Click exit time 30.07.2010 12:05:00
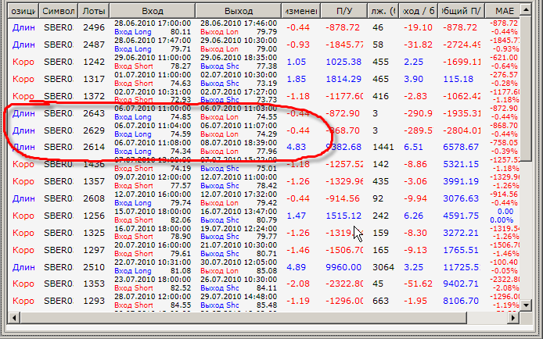 click(239, 262)
